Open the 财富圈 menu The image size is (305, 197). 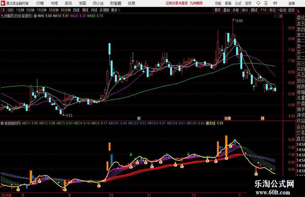(116, 3)
